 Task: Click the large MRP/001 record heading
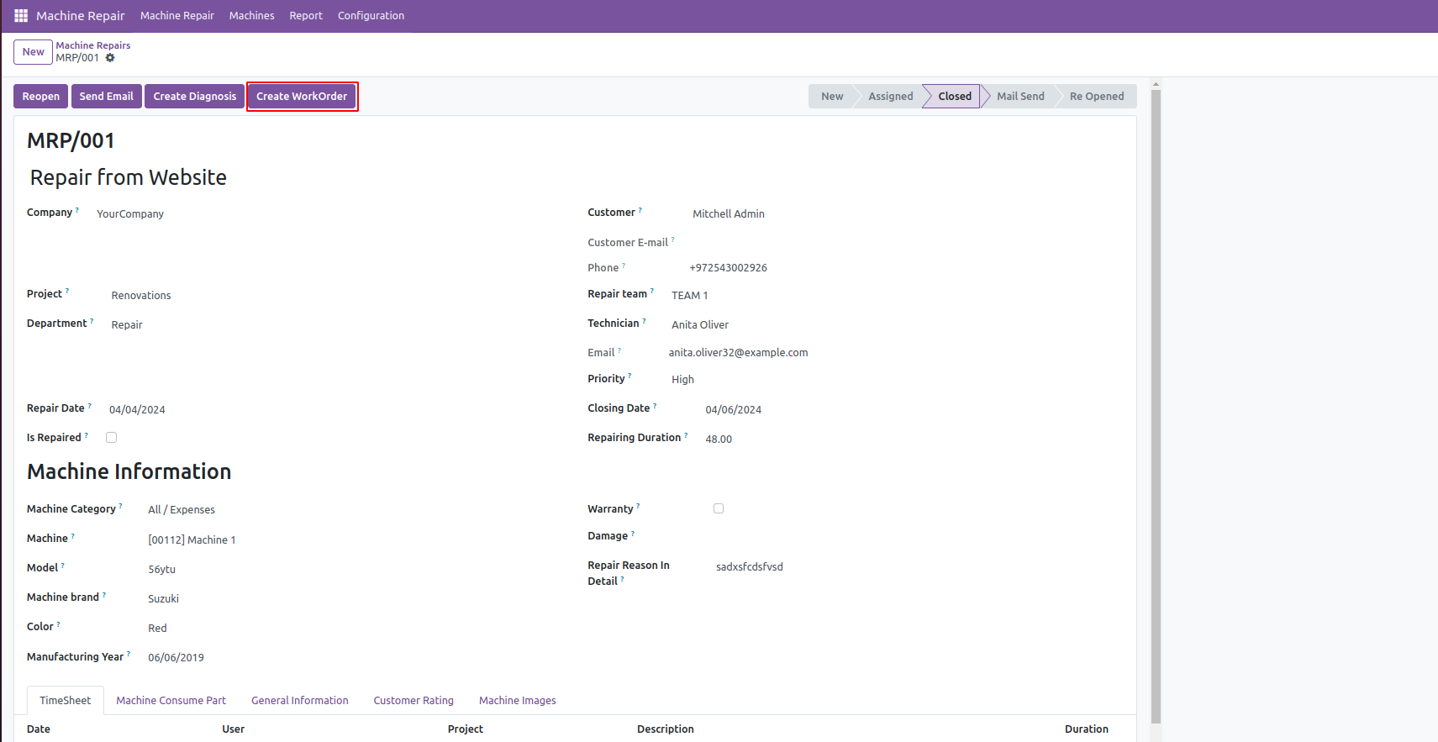click(71, 140)
